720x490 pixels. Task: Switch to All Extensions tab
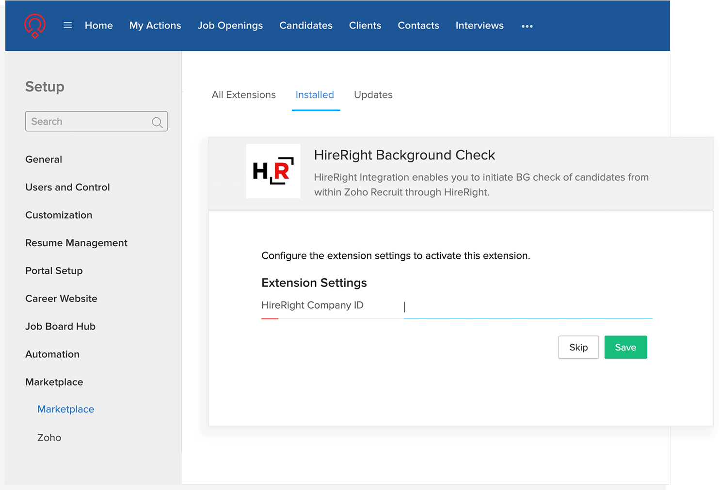[x=244, y=95]
